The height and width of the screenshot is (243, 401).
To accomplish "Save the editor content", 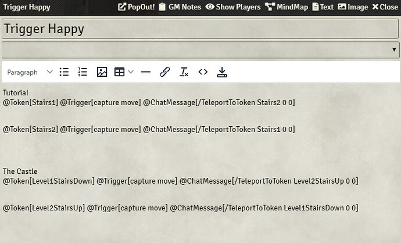I will [222, 72].
